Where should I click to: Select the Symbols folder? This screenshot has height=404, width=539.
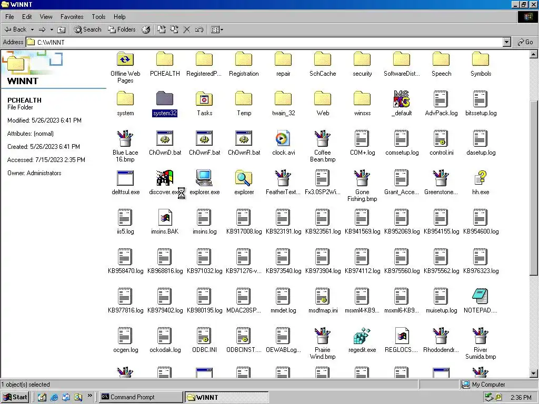click(481, 64)
